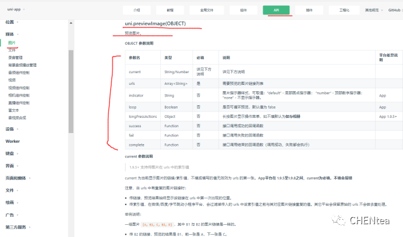Click the 平台差异说明 column header
The image size is (403, 237).
pyautogui.click(x=389, y=58)
